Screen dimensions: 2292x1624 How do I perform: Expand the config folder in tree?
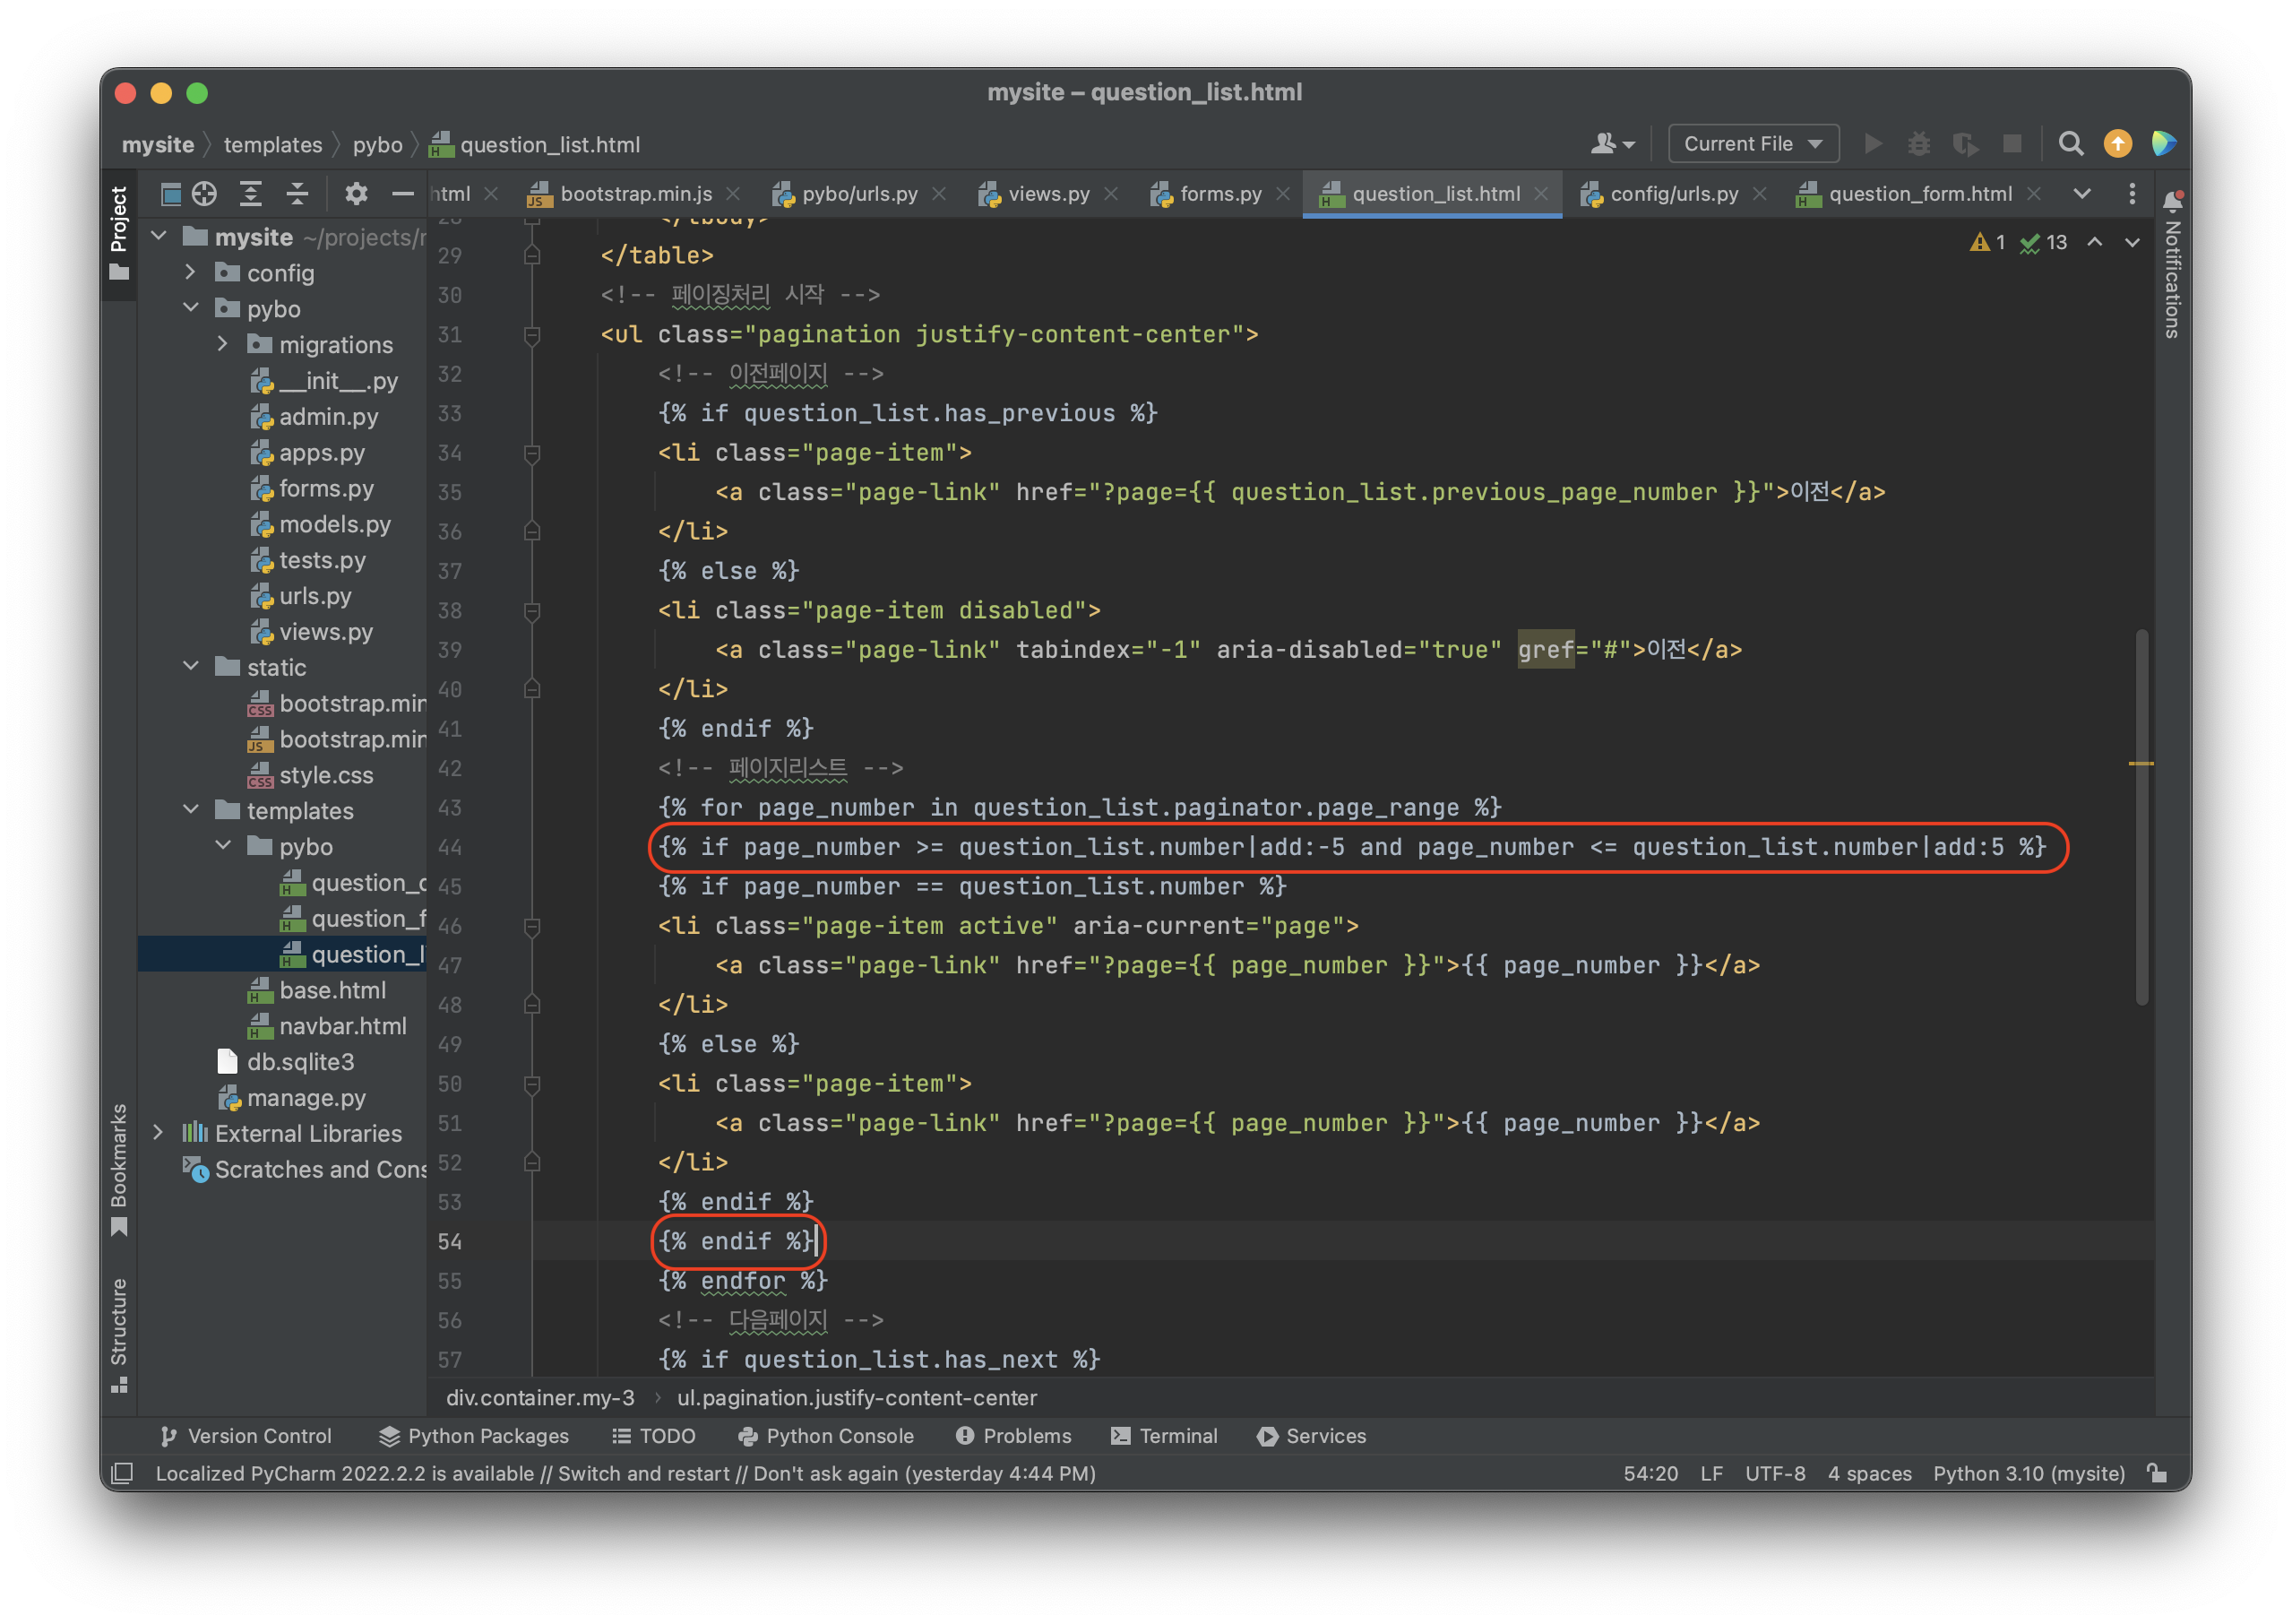point(191,272)
